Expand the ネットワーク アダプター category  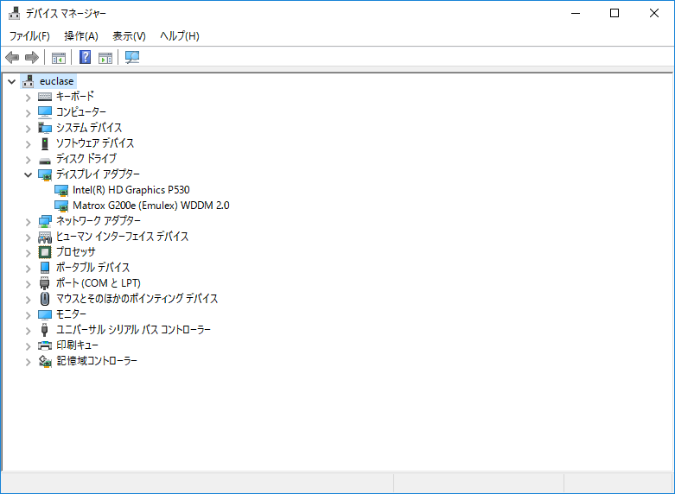[x=28, y=221]
